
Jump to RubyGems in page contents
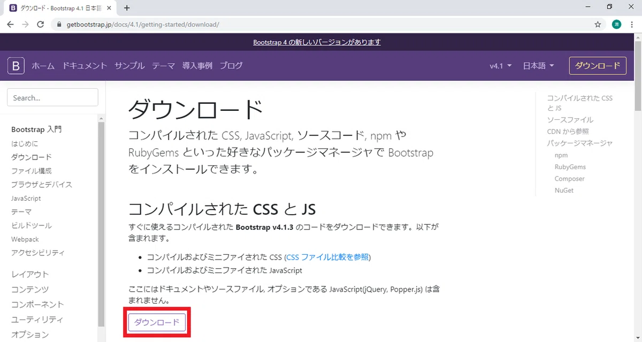(570, 167)
